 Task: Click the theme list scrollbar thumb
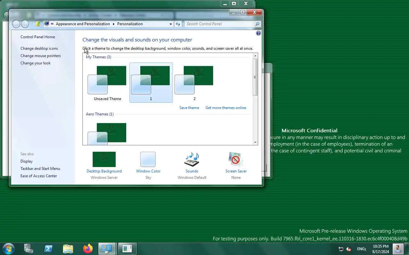click(x=255, y=77)
